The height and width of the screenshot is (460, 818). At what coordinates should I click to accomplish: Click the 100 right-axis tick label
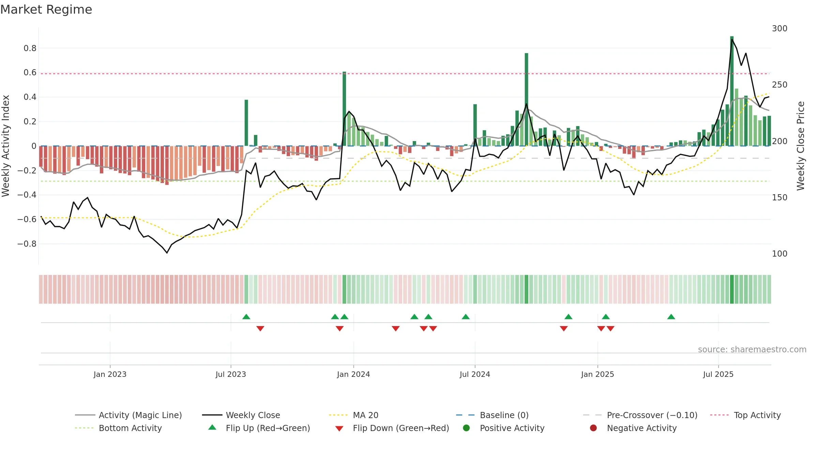pos(780,254)
